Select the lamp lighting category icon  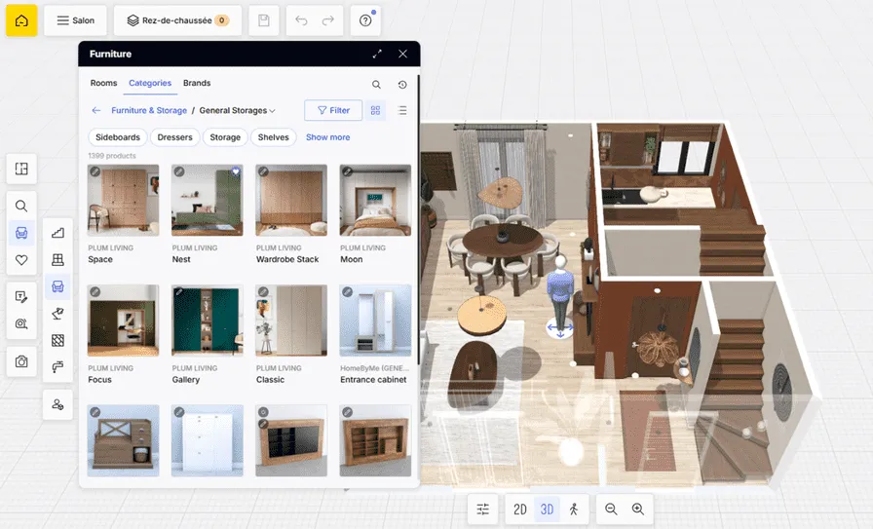coord(57,314)
